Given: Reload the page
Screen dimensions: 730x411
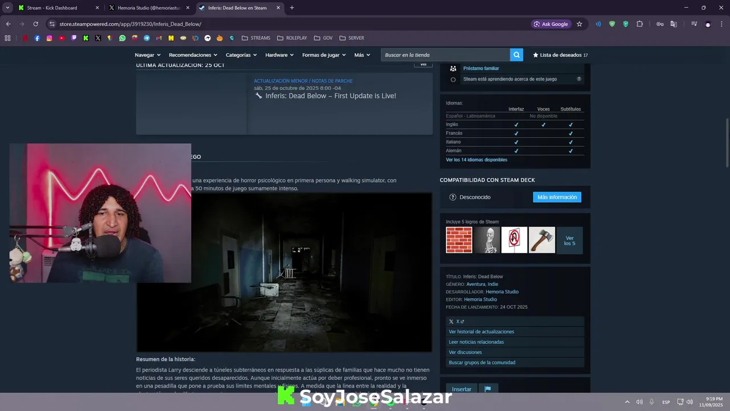Looking at the screenshot, I should point(35,24).
